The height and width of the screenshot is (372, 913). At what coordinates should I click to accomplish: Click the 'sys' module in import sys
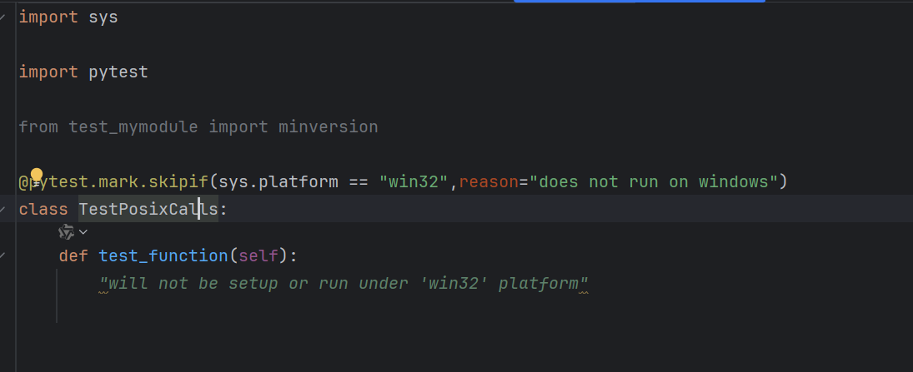pos(103,17)
